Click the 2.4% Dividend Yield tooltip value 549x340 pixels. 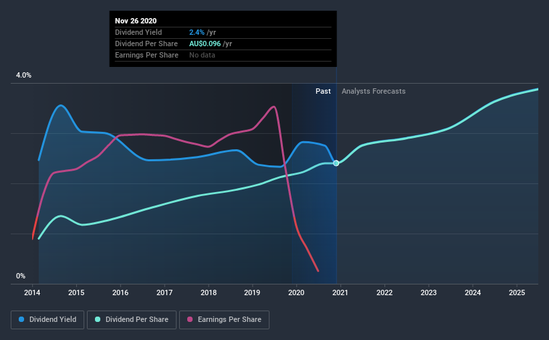pos(197,32)
